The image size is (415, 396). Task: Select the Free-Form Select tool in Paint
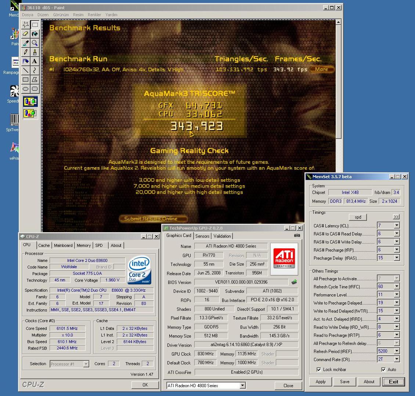(x=26, y=25)
